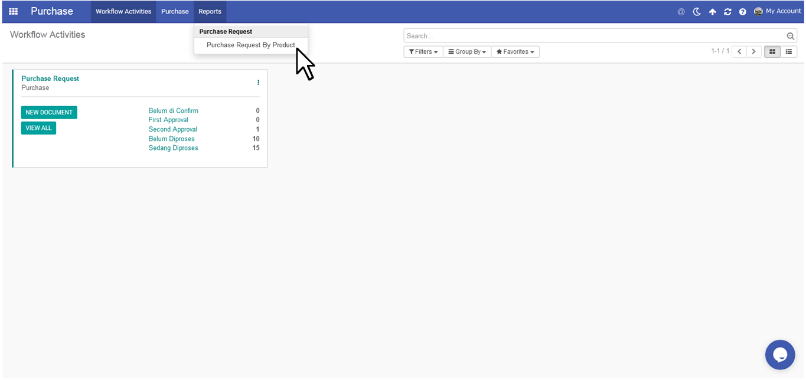The width and height of the screenshot is (806, 380).
Task: Open the apps grid menu icon
Action: click(13, 11)
